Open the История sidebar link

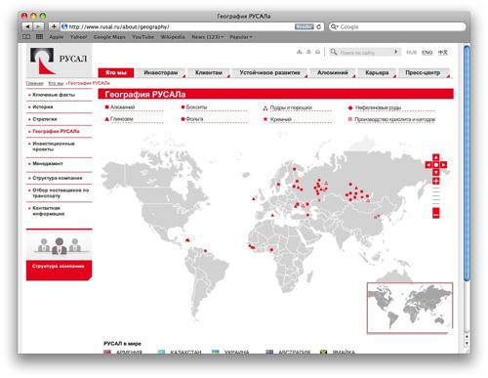[x=43, y=106]
